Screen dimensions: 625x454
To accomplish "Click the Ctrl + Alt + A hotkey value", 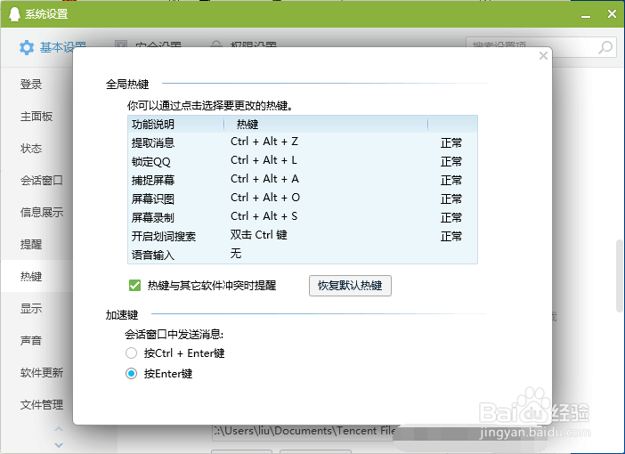I will tap(264, 179).
